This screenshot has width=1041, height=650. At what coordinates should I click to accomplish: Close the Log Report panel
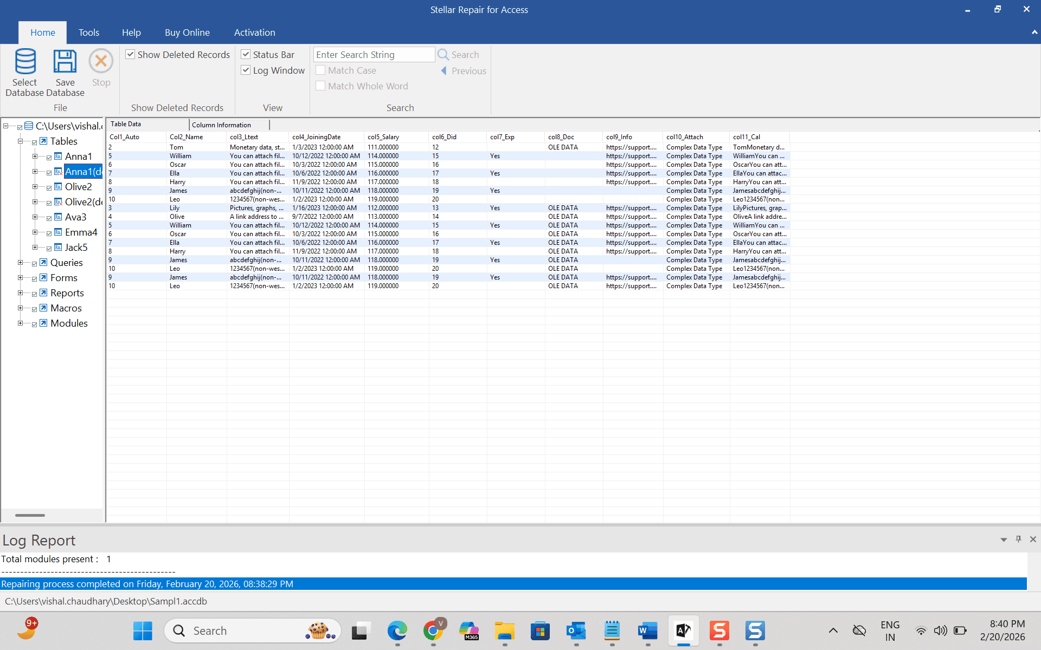pos(1033,539)
